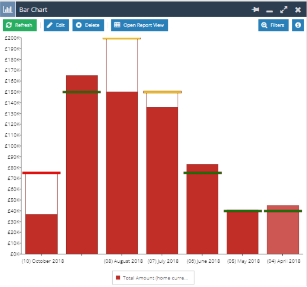The height and width of the screenshot is (287, 307).
Task: Pin the Bar Chart widget
Action: click(256, 9)
